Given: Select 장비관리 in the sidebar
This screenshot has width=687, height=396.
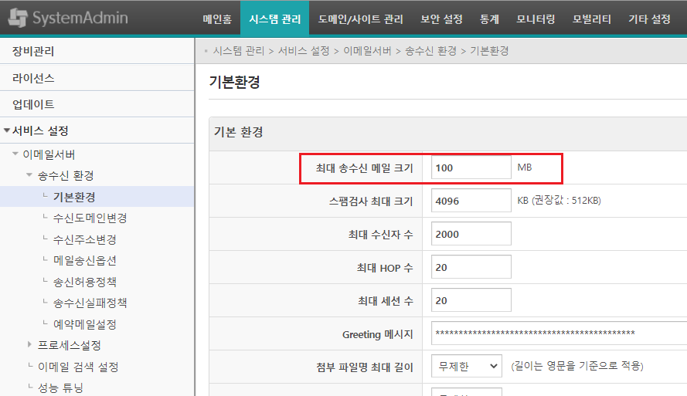Looking at the screenshot, I should click(x=33, y=52).
